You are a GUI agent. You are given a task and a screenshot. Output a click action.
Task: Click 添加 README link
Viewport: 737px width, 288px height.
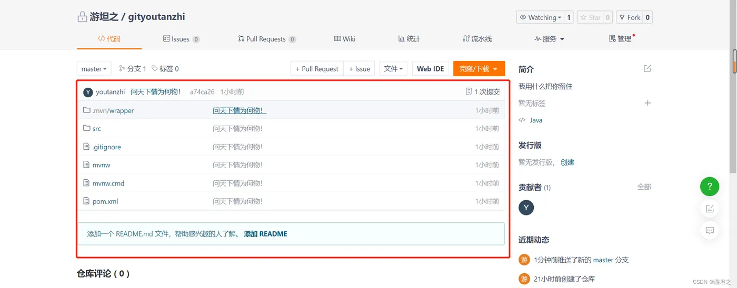point(266,234)
